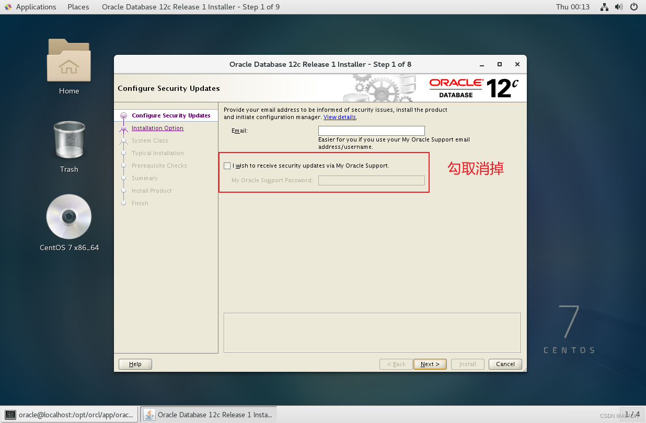Image resolution: width=646 pixels, height=423 pixels.
Task: Open the Applications menu
Action: click(36, 7)
